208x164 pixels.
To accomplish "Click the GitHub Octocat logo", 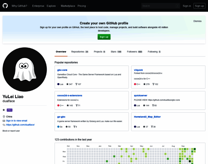I will pyautogui.click(x=5, y=6).
